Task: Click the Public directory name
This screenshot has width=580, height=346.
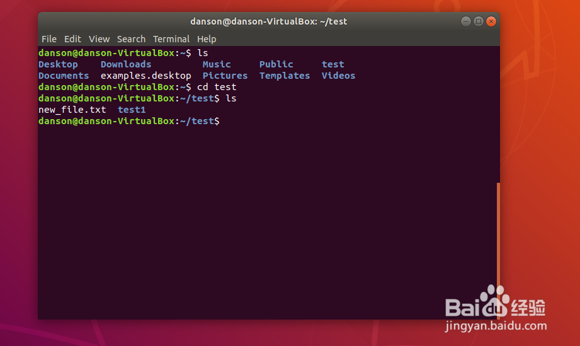Action: pyautogui.click(x=276, y=64)
